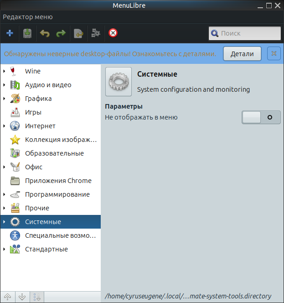Click the Офис pencil cup icon
This screenshot has width=284, height=303.
pos(15,167)
